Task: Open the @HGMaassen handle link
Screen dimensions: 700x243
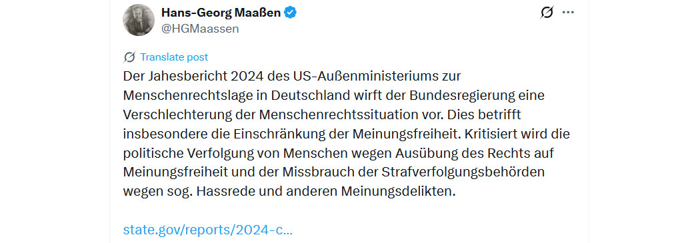Action: (200, 29)
